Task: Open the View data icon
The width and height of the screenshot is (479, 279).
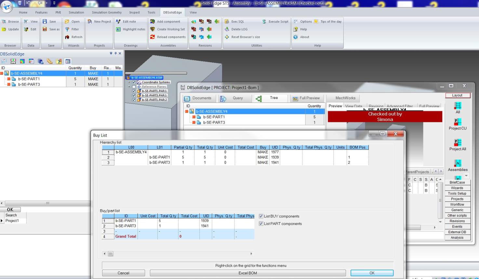Action: coord(26,21)
